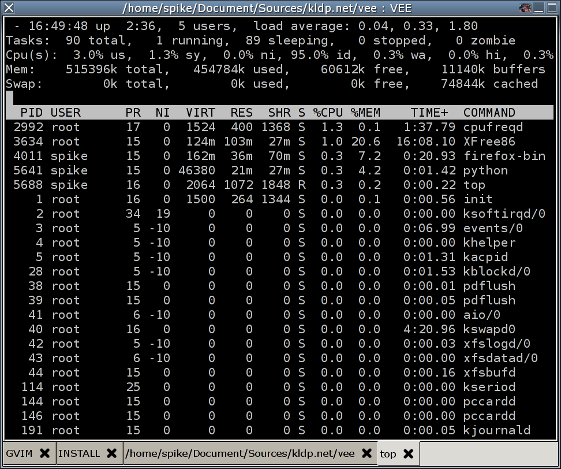
Task: Click the firefox-bin process name
Action: (504, 156)
